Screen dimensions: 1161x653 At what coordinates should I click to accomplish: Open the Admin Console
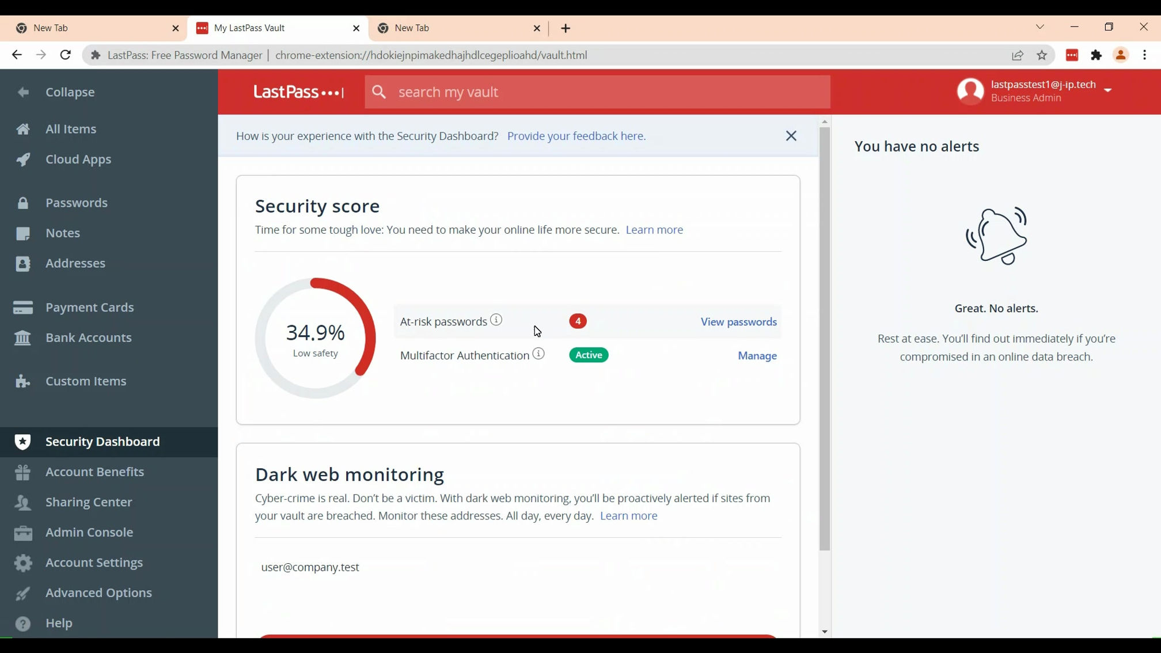coord(89,532)
